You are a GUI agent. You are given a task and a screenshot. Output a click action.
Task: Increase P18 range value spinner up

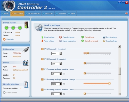[61, 83]
